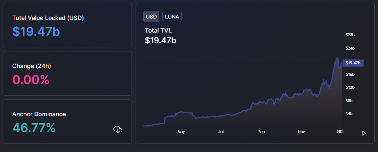Select the $24b y-axis label

tap(350, 48)
